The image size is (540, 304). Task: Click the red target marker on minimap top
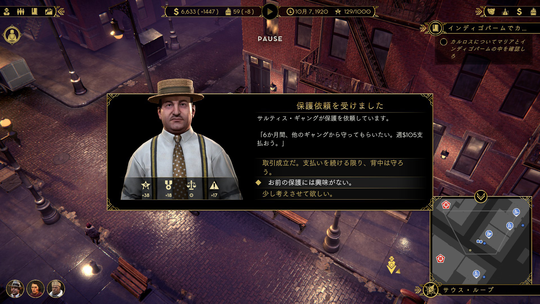[446, 205]
